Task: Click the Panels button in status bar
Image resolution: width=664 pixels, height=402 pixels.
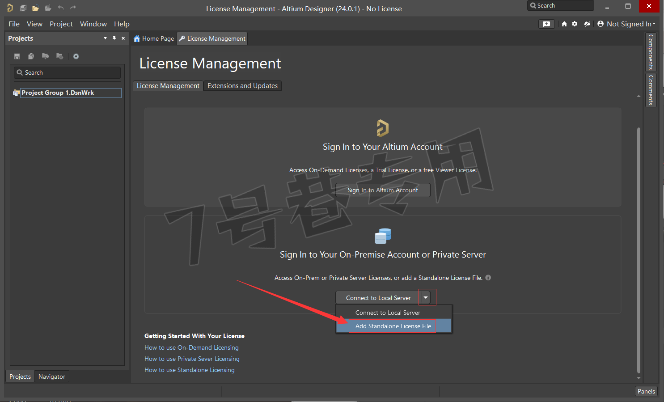Action: coord(646,391)
